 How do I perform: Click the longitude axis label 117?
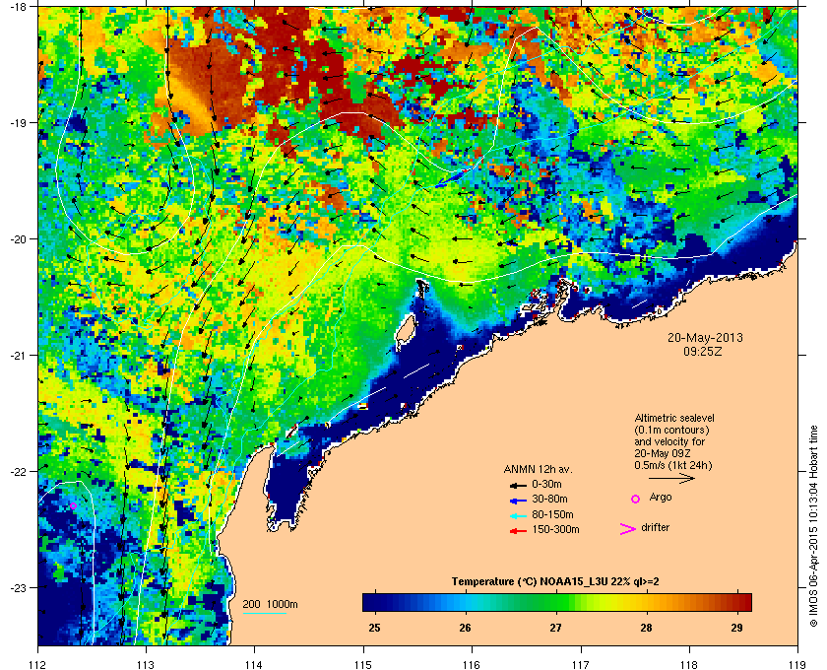pos(581,665)
